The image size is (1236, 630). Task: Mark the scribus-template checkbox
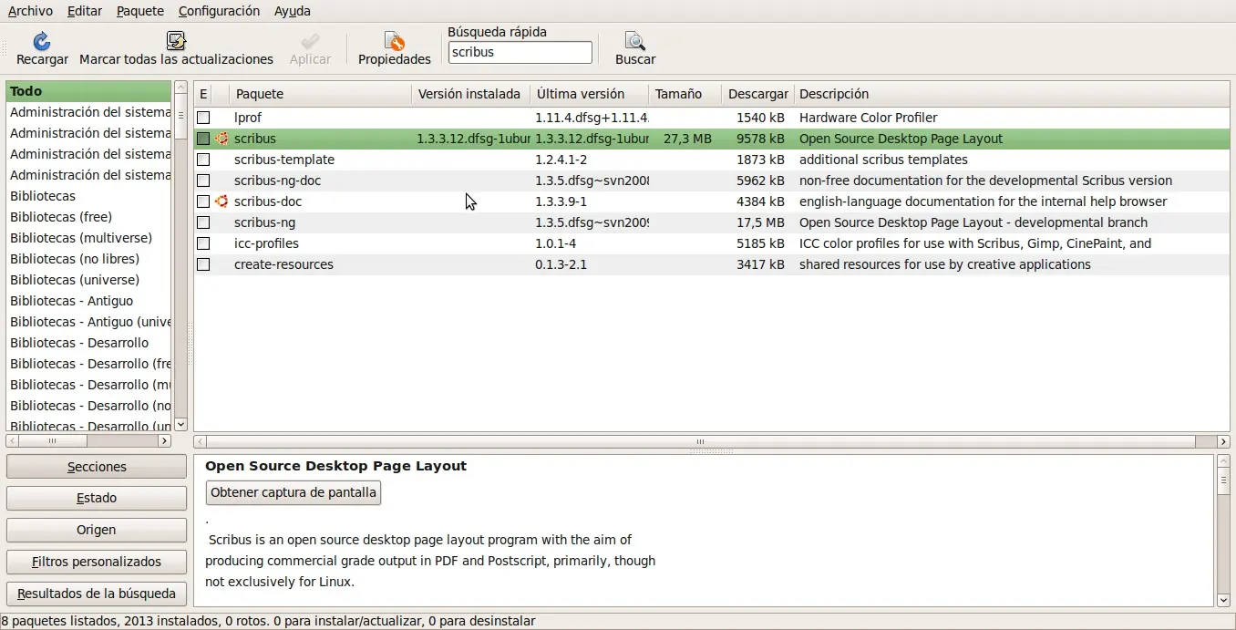(203, 160)
